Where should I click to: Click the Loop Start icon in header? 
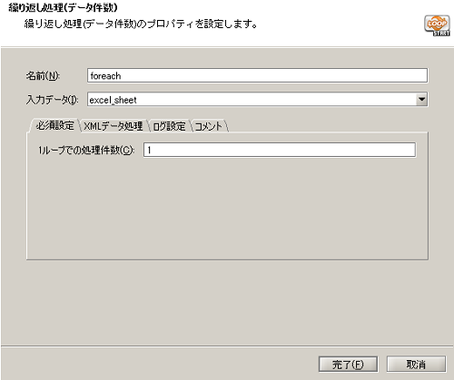pyautogui.click(x=437, y=25)
